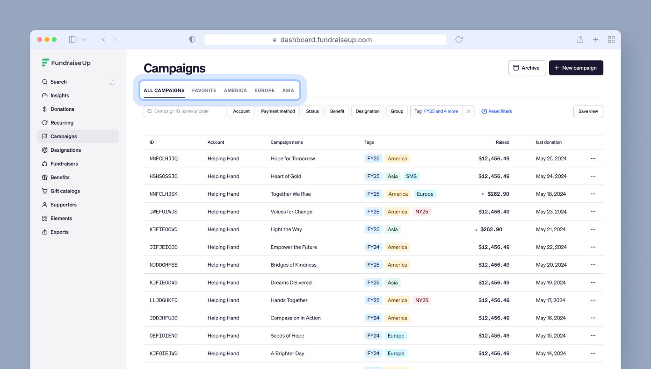
Task: Open the Exports section
Action: click(x=59, y=232)
